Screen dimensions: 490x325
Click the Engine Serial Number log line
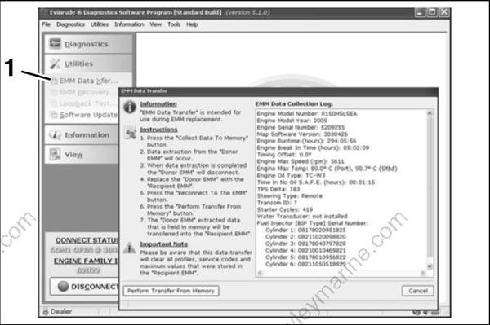coord(301,127)
